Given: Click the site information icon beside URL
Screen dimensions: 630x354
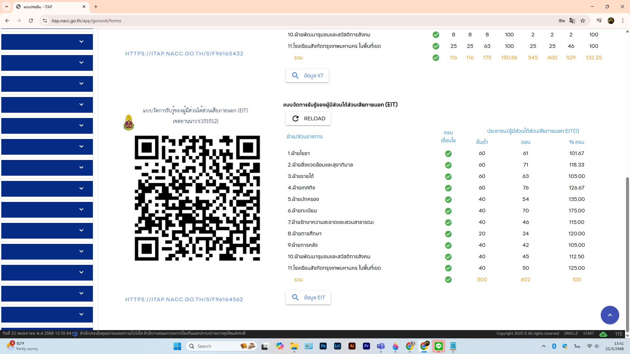Looking at the screenshot, I should [x=45, y=21].
